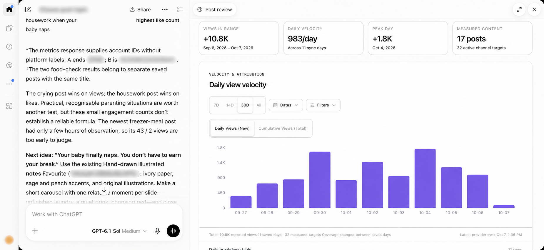Jump to latest message with the down arrow

click(x=104, y=190)
